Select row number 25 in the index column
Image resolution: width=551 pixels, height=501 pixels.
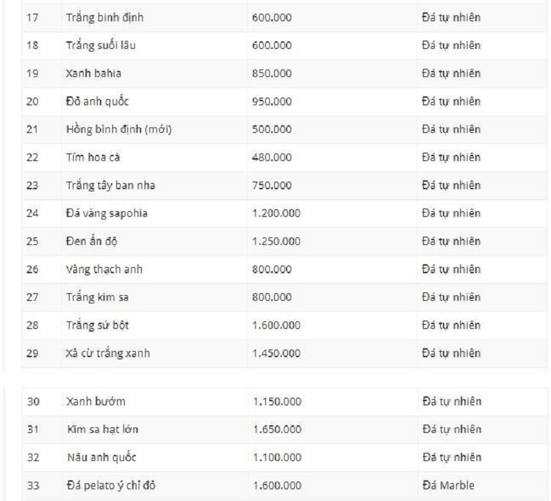(32, 242)
